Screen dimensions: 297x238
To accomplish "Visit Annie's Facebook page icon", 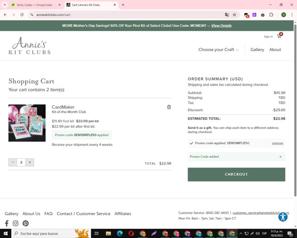I will coord(6,224).
